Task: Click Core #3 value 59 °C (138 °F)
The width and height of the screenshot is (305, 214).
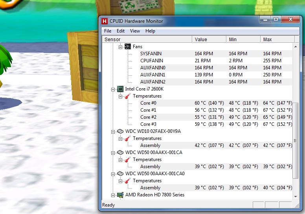Action: point(209,124)
